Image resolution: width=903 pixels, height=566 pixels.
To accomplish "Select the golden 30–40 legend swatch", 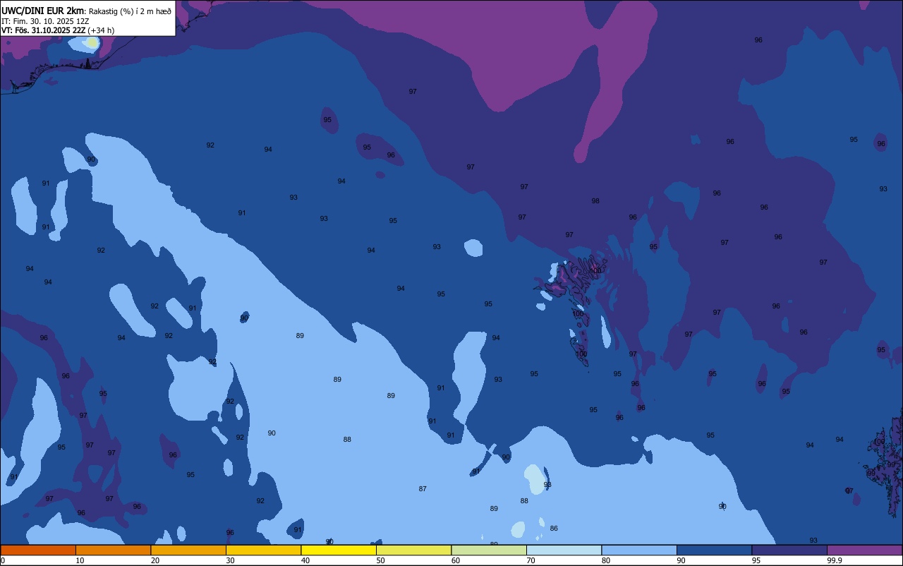I will 263,550.
